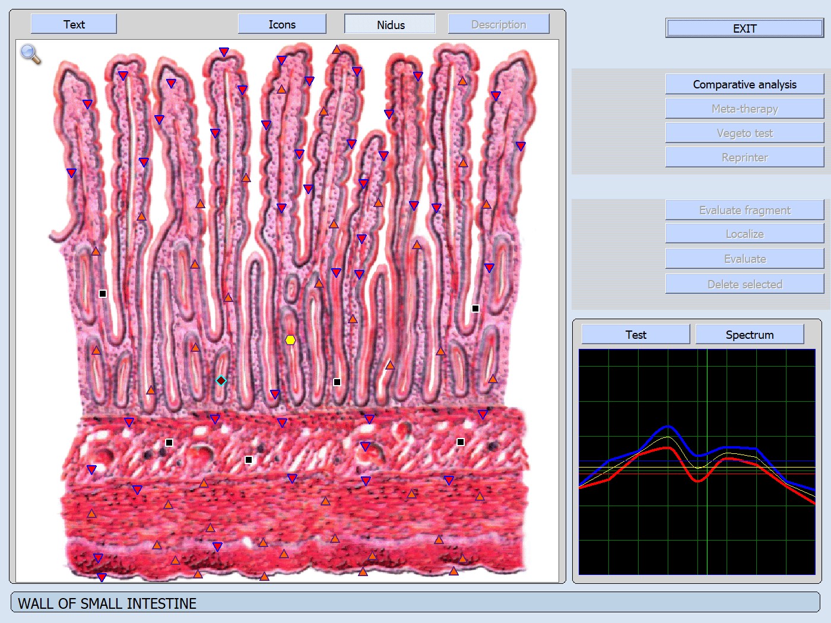Click the spectrum curve graph
The image size is (831, 623).
pos(697,462)
